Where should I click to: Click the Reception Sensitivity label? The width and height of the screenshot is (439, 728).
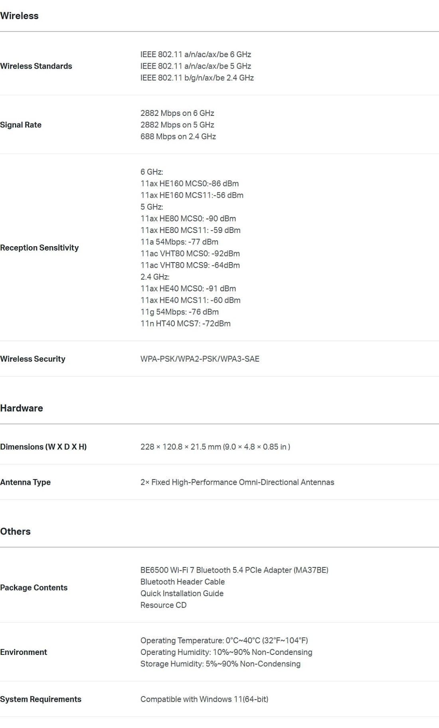pyautogui.click(x=40, y=248)
